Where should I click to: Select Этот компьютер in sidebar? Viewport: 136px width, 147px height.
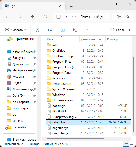tap(22, 139)
